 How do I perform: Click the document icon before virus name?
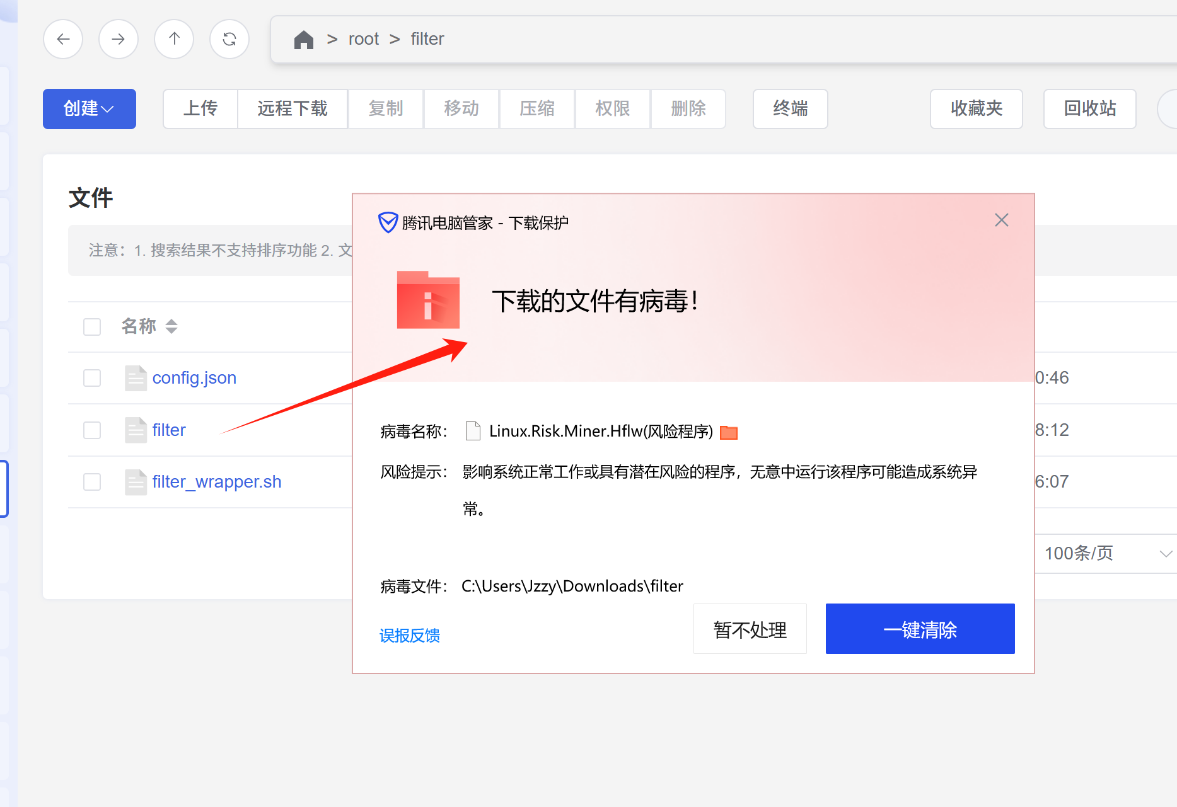coord(473,432)
